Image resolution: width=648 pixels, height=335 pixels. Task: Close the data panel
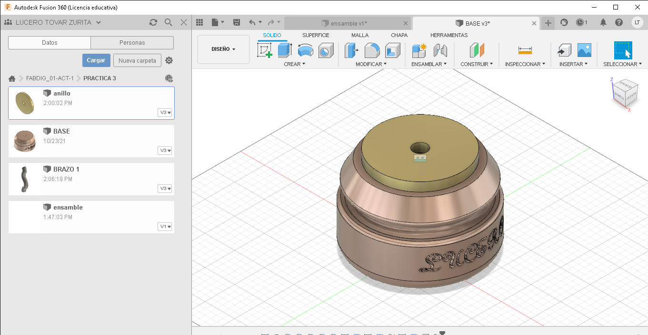(184, 22)
